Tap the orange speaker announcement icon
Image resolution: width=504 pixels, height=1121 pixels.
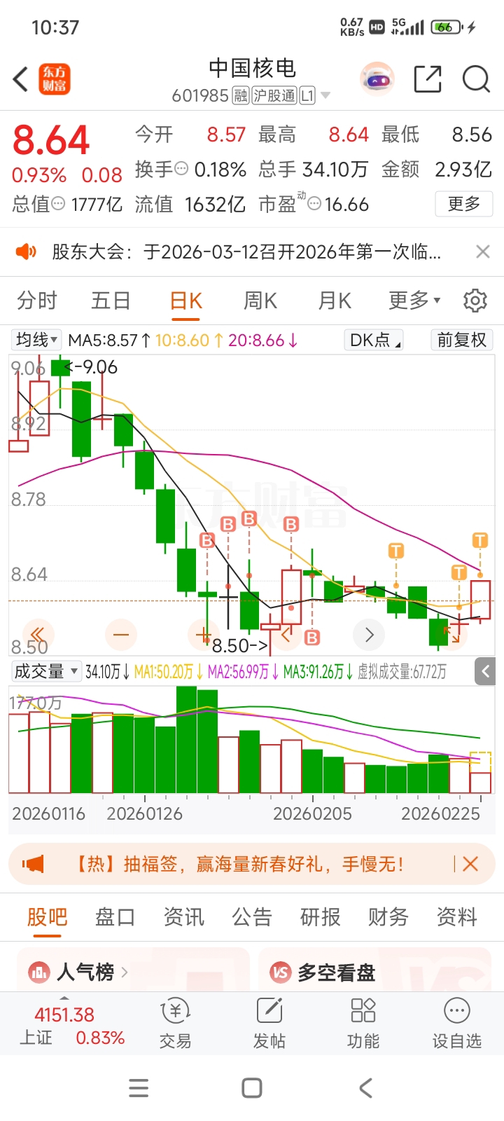[x=26, y=252]
